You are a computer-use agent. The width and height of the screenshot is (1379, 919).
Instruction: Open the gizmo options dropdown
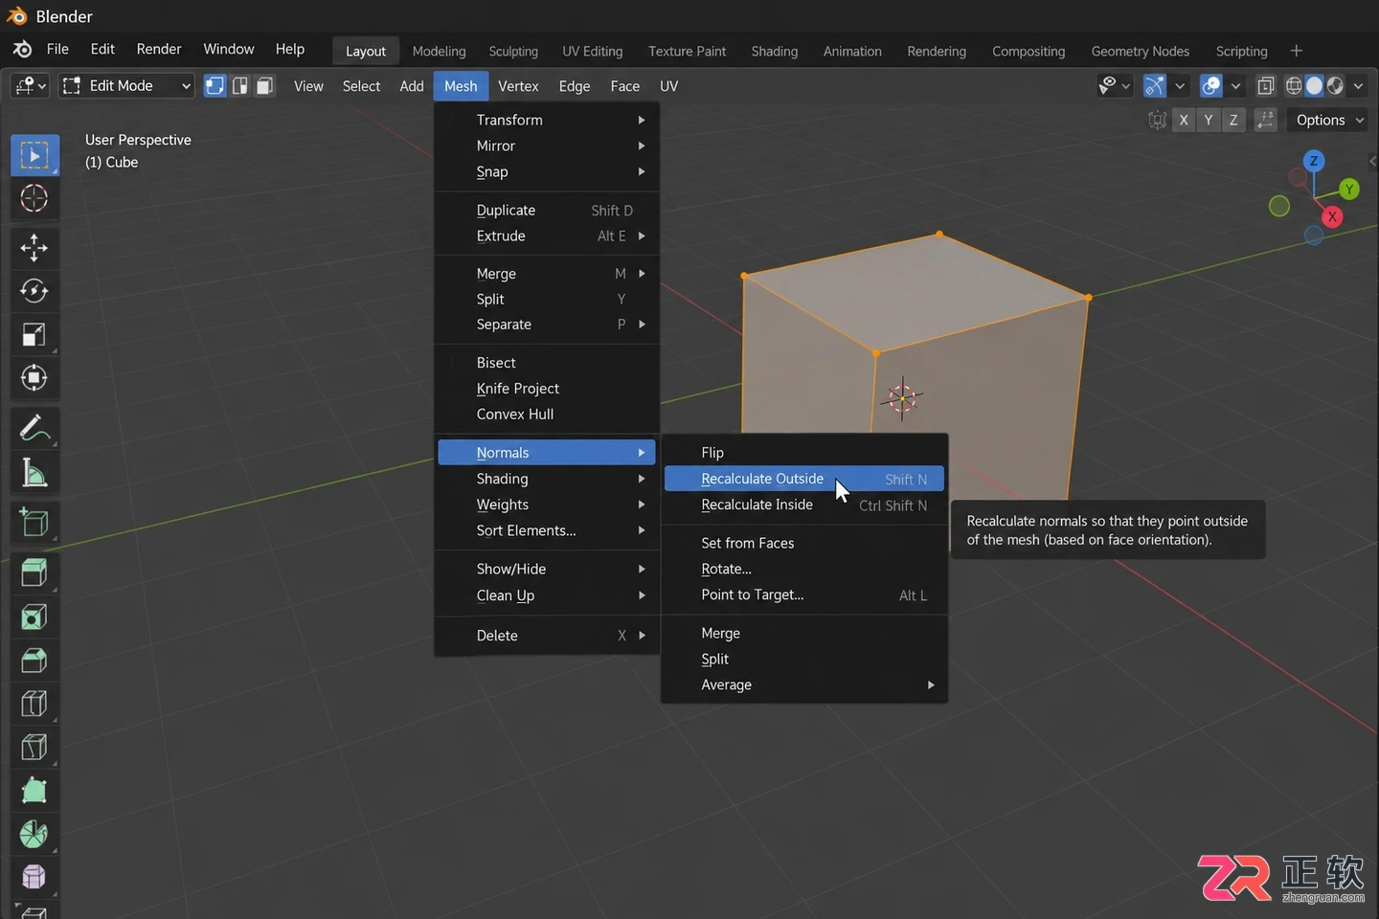point(1180,86)
